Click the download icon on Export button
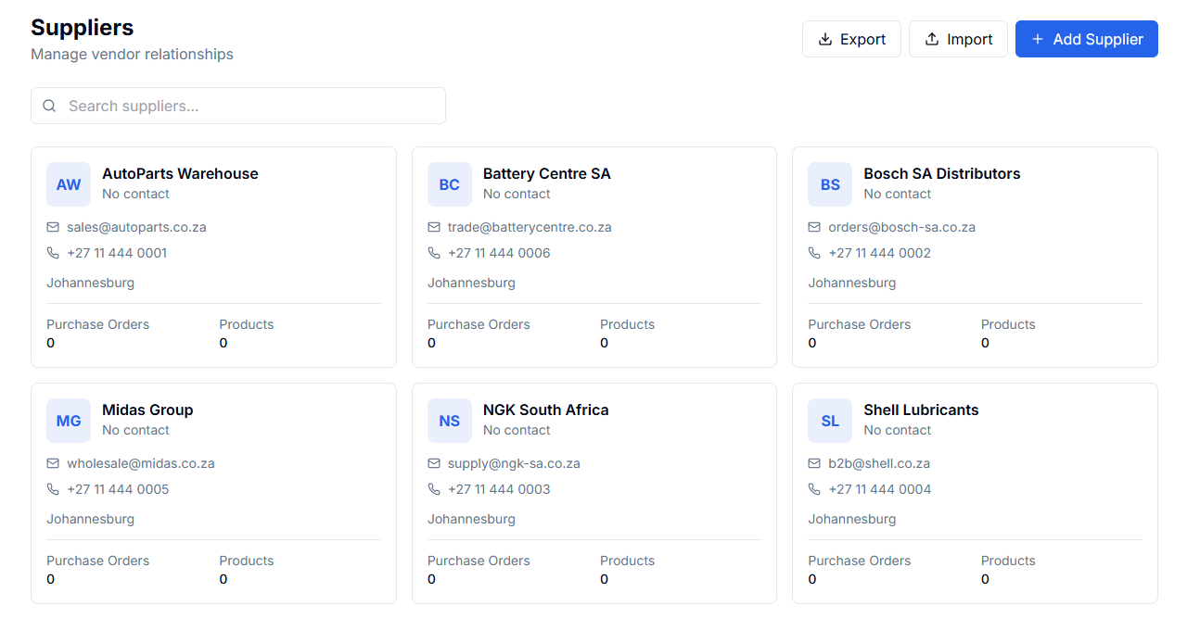1200x643 pixels. pos(824,39)
